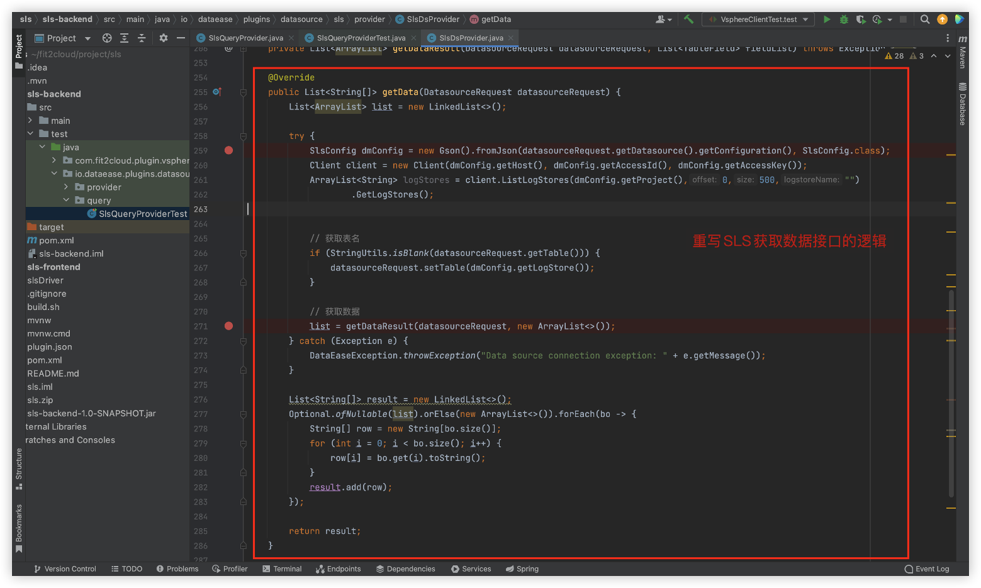This screenshot has height=588, width=981.
Task: Collapse if block fold at line 266
Action: tap(244, 253)
